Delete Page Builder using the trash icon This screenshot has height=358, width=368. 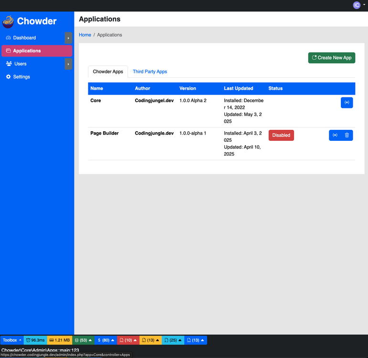tap(347, 136)
